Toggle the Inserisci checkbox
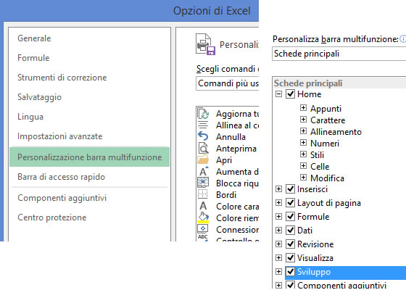The width and height of the screenshot is (406, 290). click(x=290, y=188)
